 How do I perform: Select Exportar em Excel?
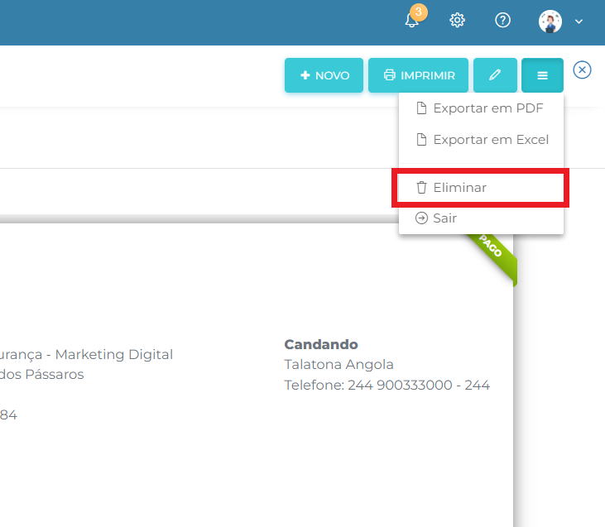point(481,140)
